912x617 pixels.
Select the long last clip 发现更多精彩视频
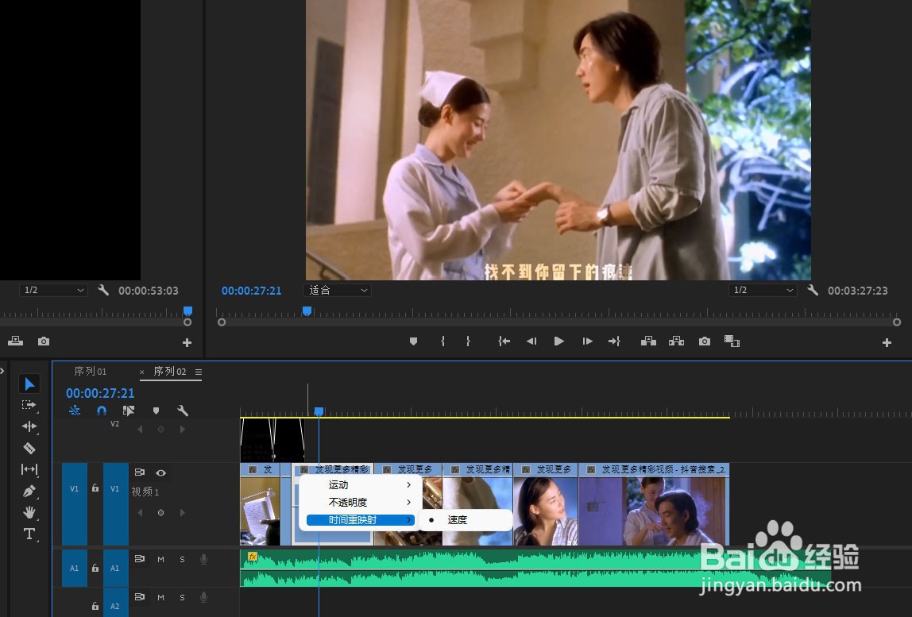[x=654, y=503]
